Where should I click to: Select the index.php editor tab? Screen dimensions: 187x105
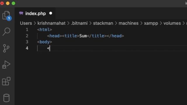36,13
